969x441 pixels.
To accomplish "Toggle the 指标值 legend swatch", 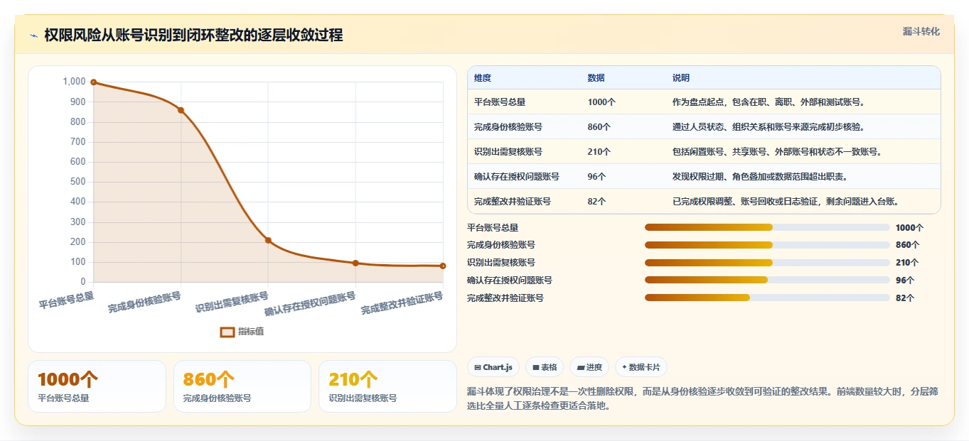I will (x=227, y=332).
